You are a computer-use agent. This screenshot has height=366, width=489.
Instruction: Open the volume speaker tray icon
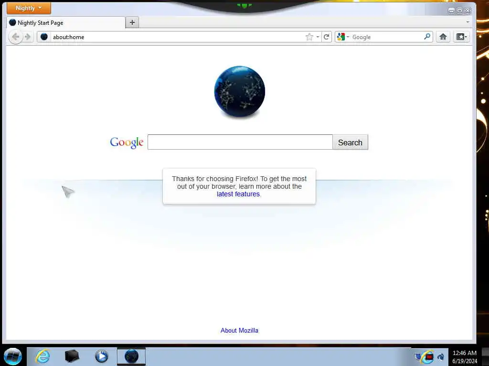coord(441,357)
